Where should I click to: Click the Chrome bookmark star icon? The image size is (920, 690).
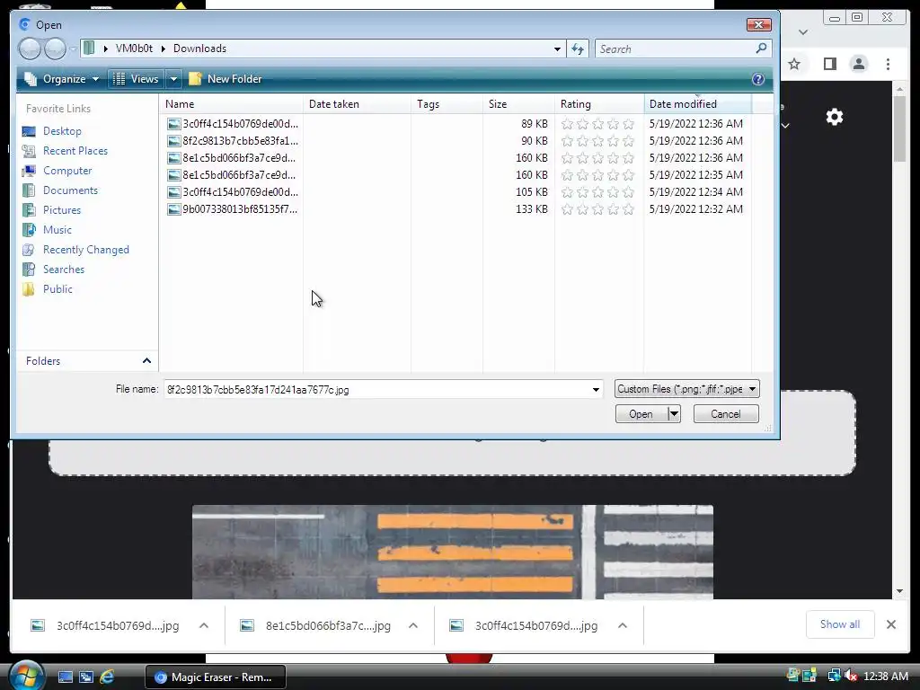pyautogui.click(x=794, y=64)
